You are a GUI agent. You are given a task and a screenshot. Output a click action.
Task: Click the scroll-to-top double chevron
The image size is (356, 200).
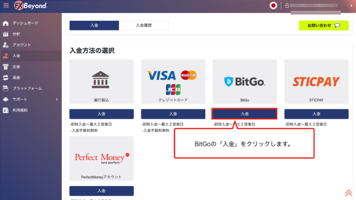(348, 193)
